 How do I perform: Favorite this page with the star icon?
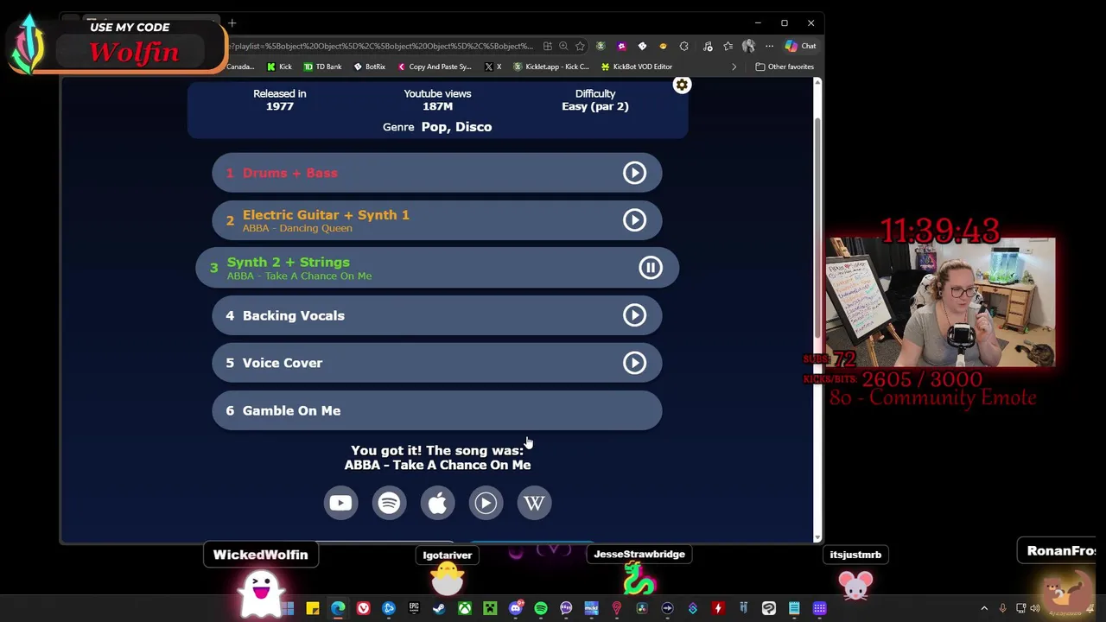point(580,46)
